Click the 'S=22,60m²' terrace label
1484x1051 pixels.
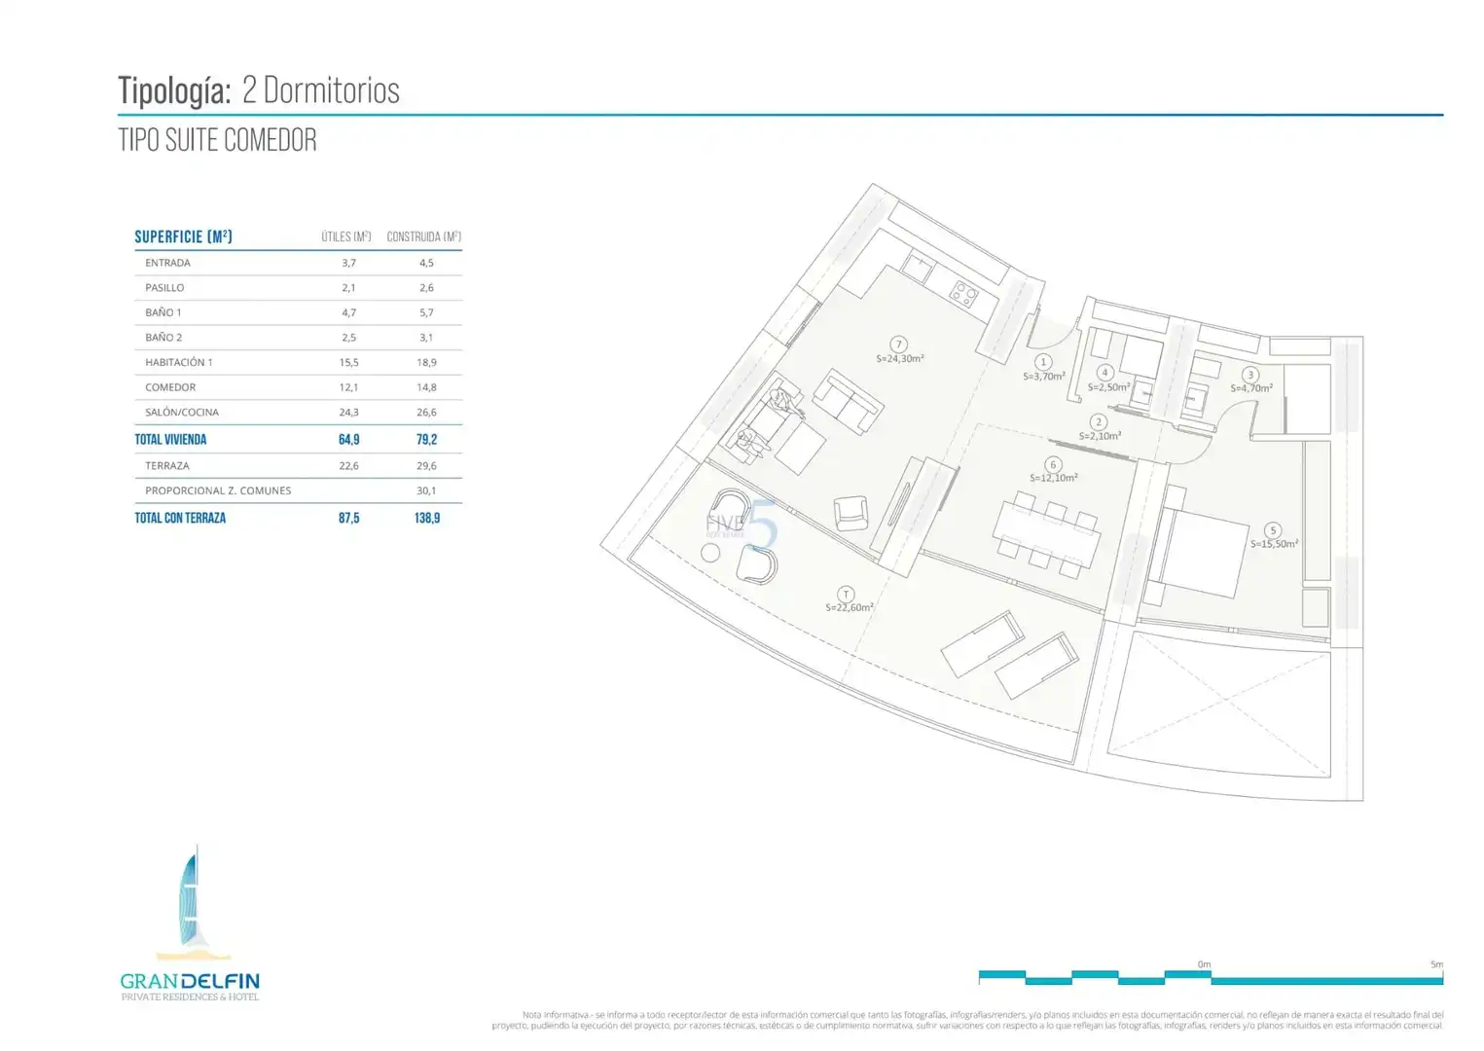(x=850, y=607)
